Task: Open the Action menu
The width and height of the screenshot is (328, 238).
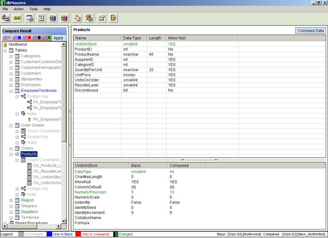Action: (x=19, y=9)
